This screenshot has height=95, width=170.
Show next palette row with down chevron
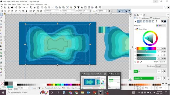pyautogui.click(x=166, y=84)
